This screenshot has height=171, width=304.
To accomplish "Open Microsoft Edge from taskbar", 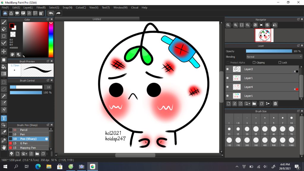I will [x=38, y=166].
